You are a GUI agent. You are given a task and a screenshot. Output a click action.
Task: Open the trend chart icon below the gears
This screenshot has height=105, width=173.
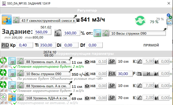pyautogui.click(x=169, y=22)
